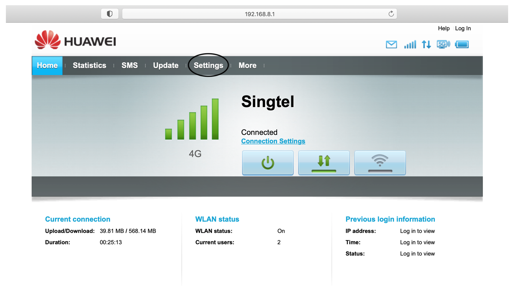Open the SMS envelope status icon
This screenshot has width=514, height=290.
(x=391, y=44)
